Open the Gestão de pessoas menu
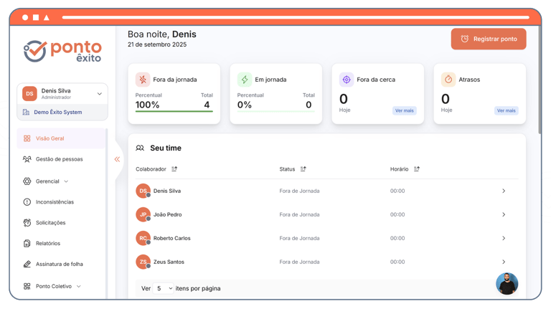551x309 pixels. pyautogui.click(x=52, y=159)
